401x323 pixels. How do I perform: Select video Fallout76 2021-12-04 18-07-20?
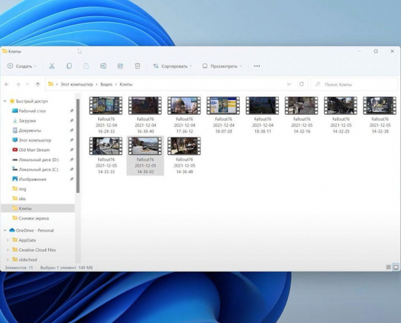pyautogui.click(x=223, y=115)
